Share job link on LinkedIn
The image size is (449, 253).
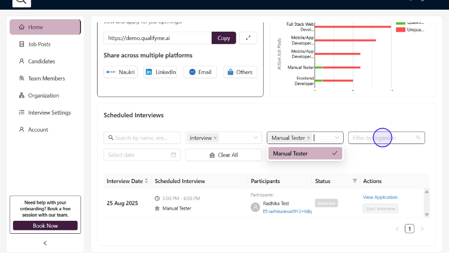[x=160, y=72]
